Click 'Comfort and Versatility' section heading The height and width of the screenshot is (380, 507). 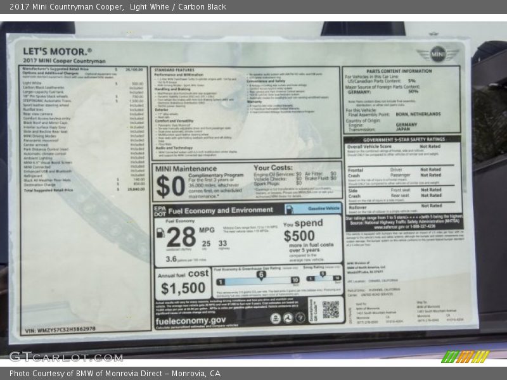(x=174, y=121)
